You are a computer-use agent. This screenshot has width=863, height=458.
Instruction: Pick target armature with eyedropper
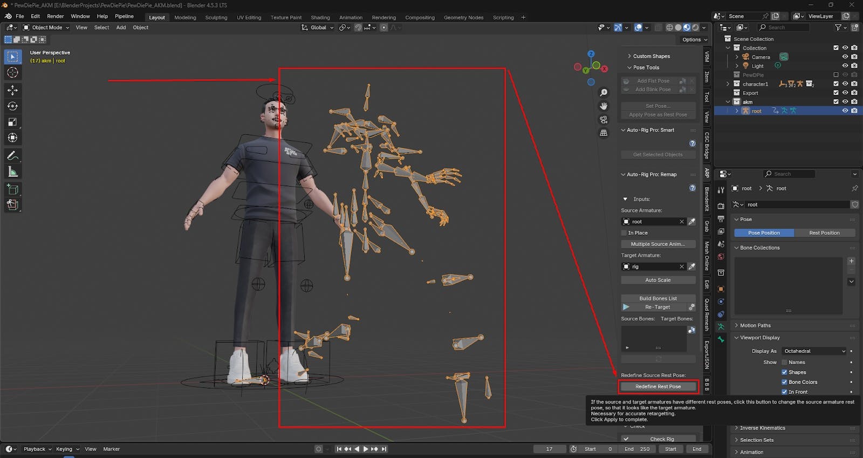tap(691, 266)
